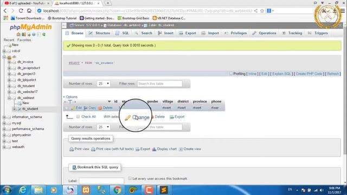Expand the cdcol database node

point(4,51)
